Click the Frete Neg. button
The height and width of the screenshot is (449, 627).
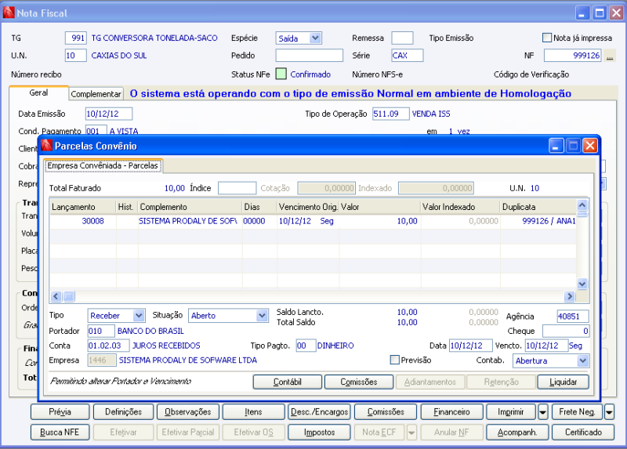577,411
